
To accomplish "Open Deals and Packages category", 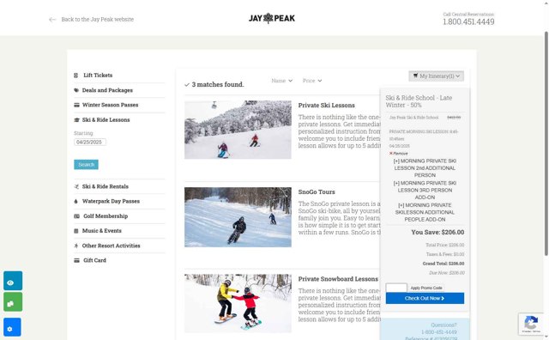I will coord(107,90).
